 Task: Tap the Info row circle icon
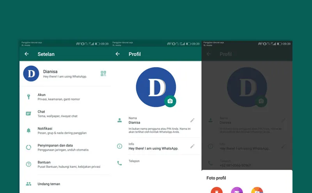pyautogui.click(x=120, y=146)
